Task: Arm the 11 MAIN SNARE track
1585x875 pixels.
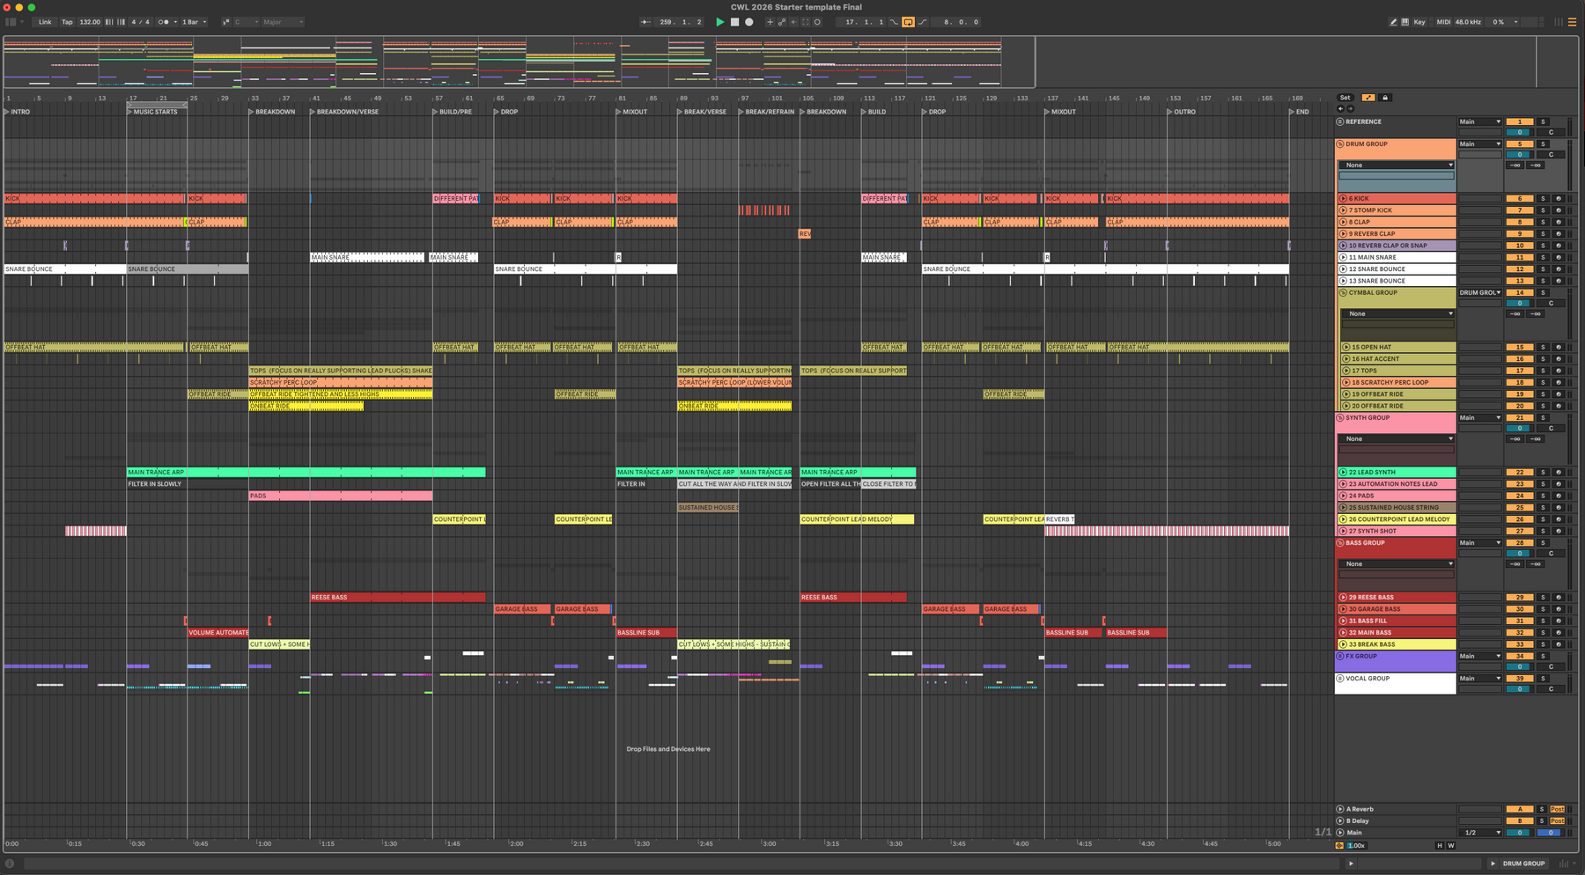Action: pyautogui.click(x=1558, y=258)
